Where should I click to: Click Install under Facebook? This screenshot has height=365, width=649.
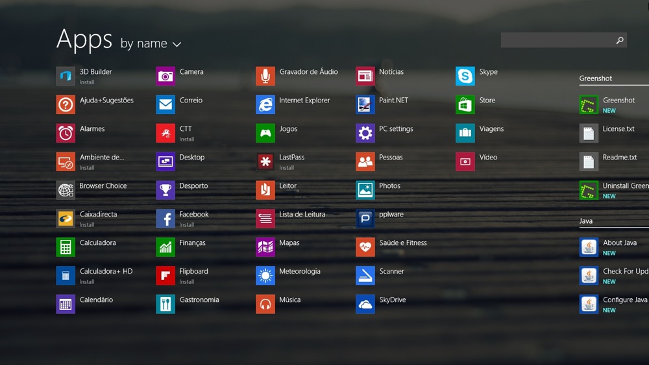point(187,225)
